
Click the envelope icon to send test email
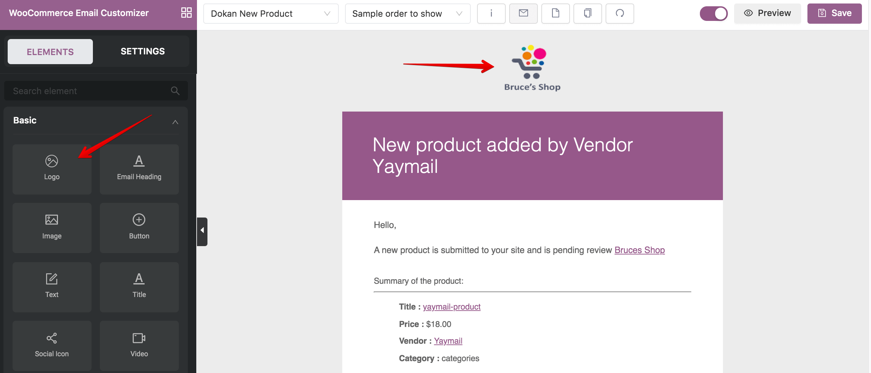[x=523, y=14]
